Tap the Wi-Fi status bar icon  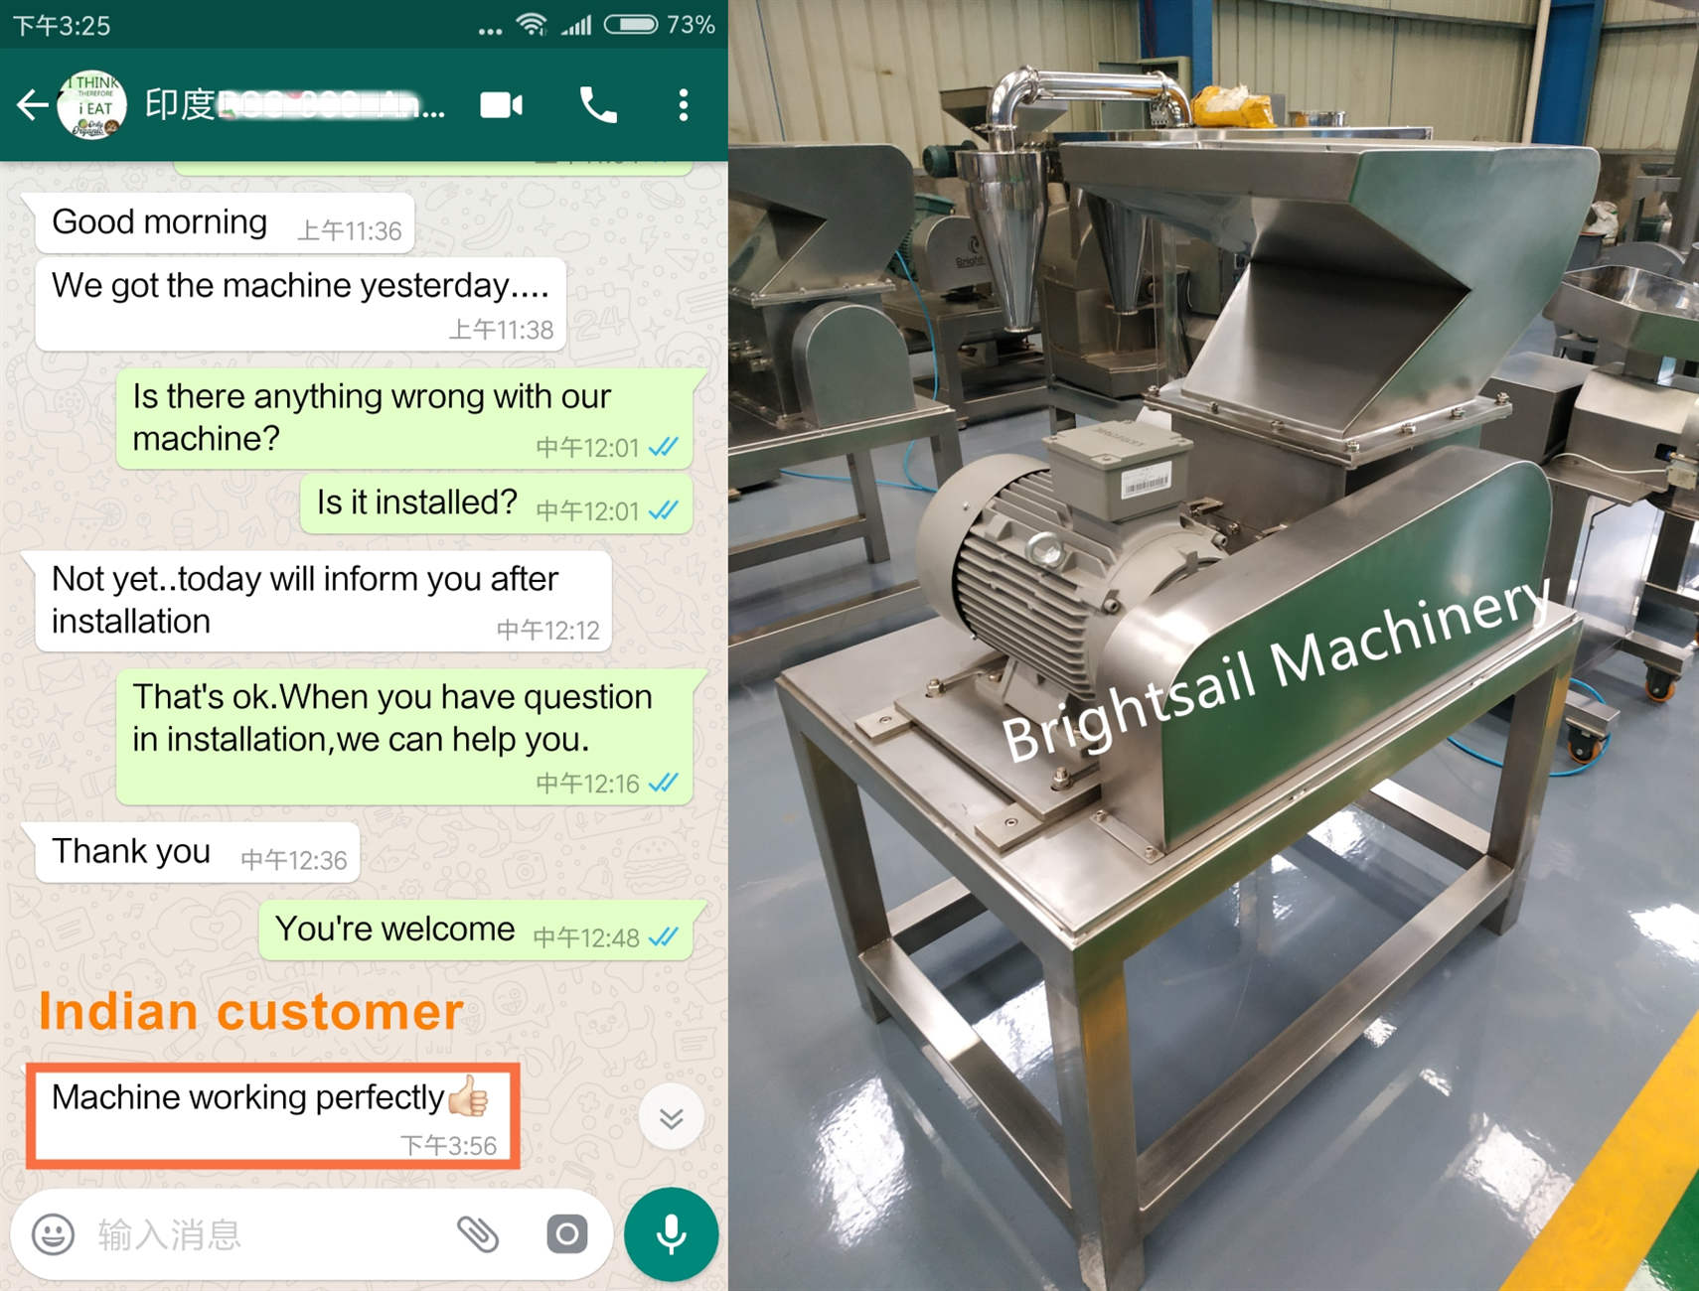(x=532, y=25)
